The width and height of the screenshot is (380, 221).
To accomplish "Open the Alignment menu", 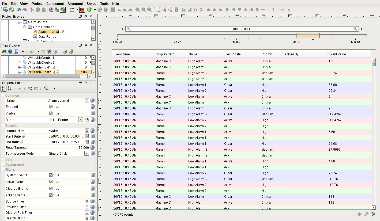I will (x=75, y=3).
